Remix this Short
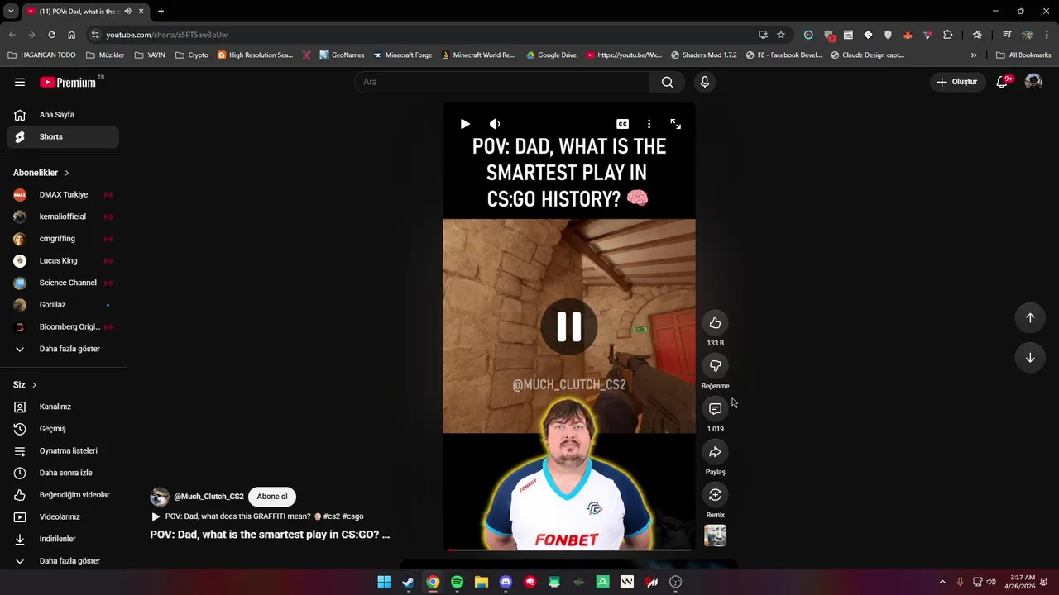The width and height of the screenshot is (1059, 595). click(x=716, y=495)
